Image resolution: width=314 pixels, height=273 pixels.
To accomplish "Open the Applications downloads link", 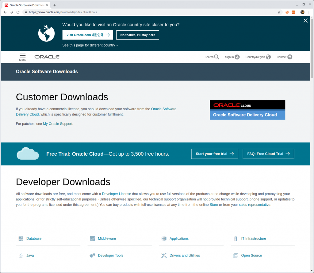I will point(179,238).
